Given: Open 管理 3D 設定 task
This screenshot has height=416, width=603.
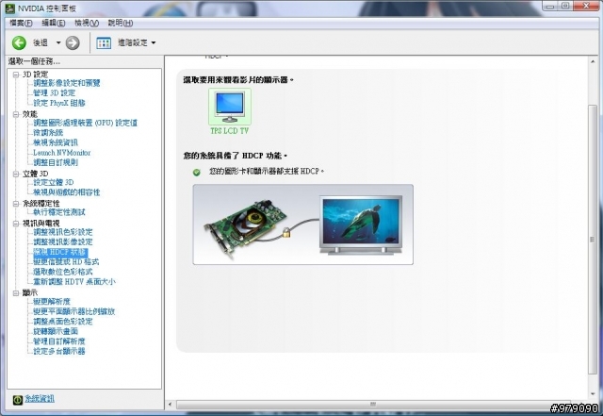Looking at the screenshot, I should pyautogui.click(x=55, y=93).
